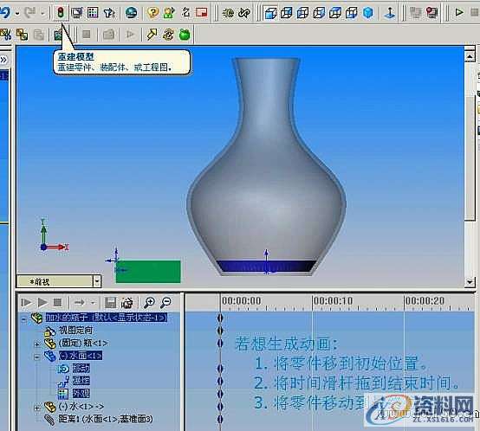Click the keyframe on the 视图定向 row
This screenshot has height=431, width=480.
click(220, 331)
